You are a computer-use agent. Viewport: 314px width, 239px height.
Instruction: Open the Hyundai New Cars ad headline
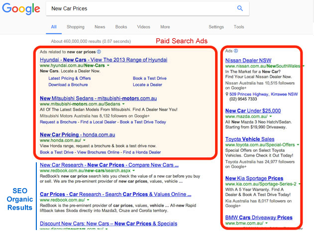[104, 60]
